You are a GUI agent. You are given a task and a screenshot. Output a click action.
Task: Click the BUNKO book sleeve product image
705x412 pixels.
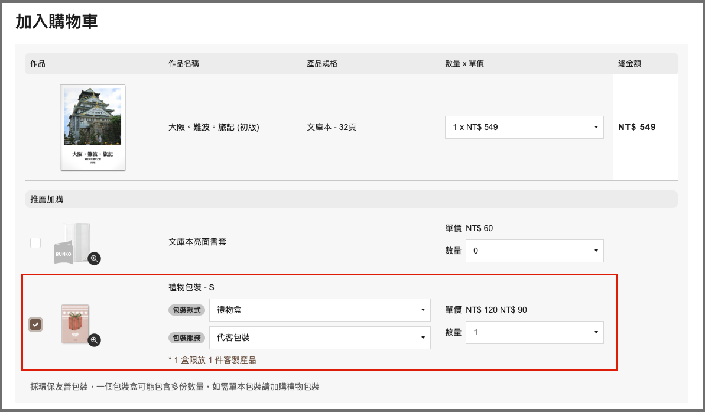point(72,243)
